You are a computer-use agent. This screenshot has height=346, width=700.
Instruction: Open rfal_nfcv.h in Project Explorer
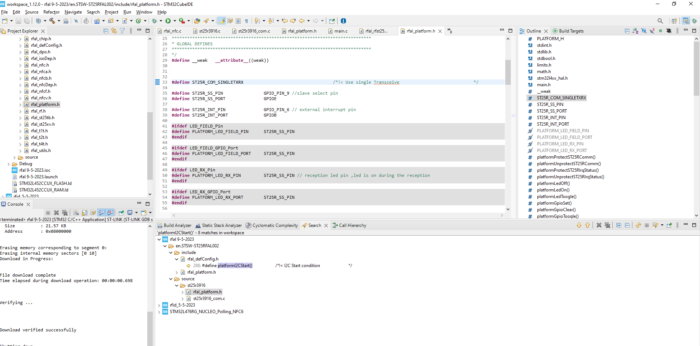[41, 98]
